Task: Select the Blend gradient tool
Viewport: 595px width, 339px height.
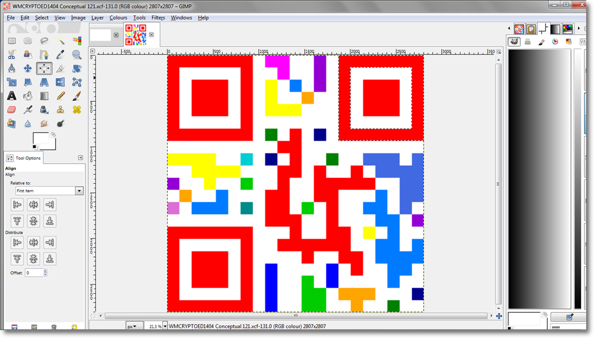Action: (44, 96)
